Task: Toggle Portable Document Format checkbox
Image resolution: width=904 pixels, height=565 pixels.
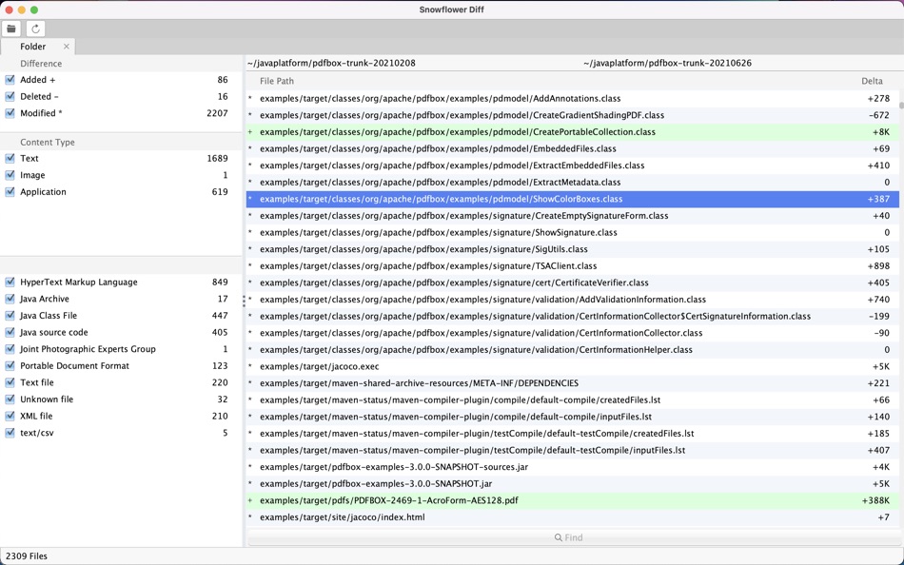Action: click(x=10, y=365)
